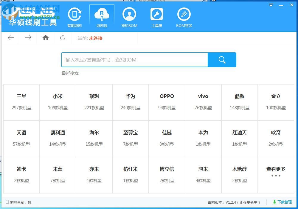Click the 小米 brand showing 109款机型
This screenshot has height=209, width=298.
(58, 102)
